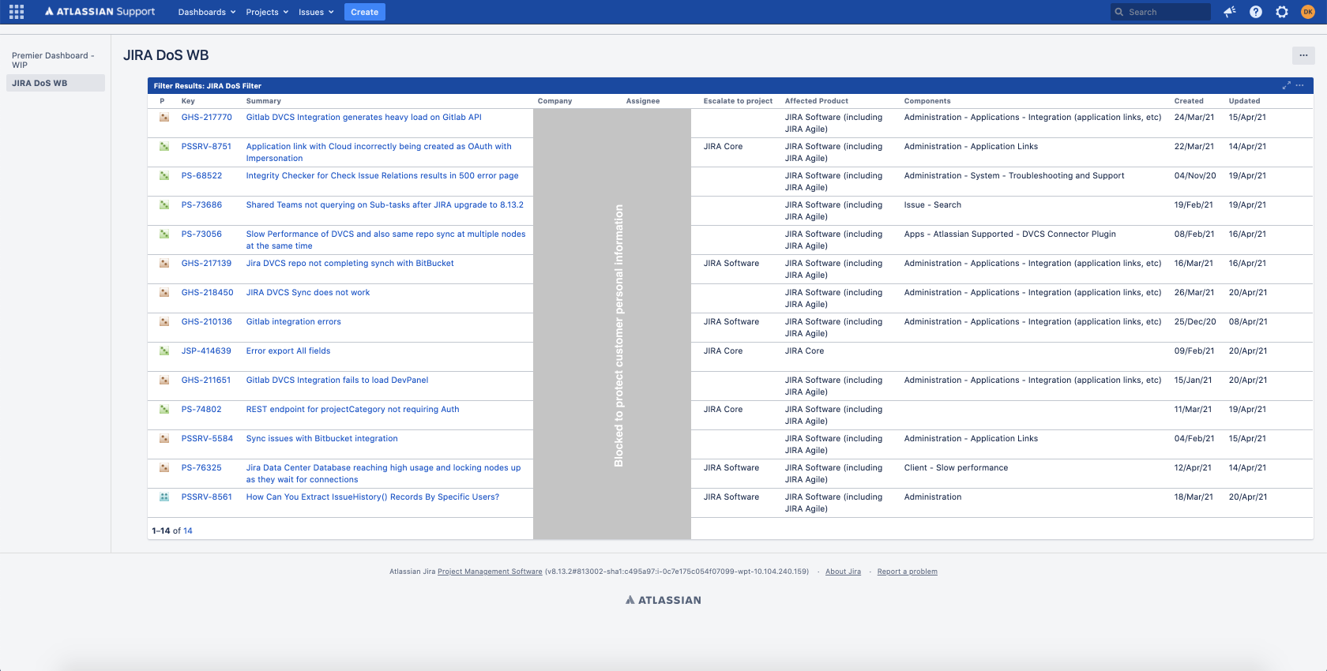Open Project Management Software footer link
Image resolution: width=1327 pixels, height=671 pixels.
pos(490,572)
